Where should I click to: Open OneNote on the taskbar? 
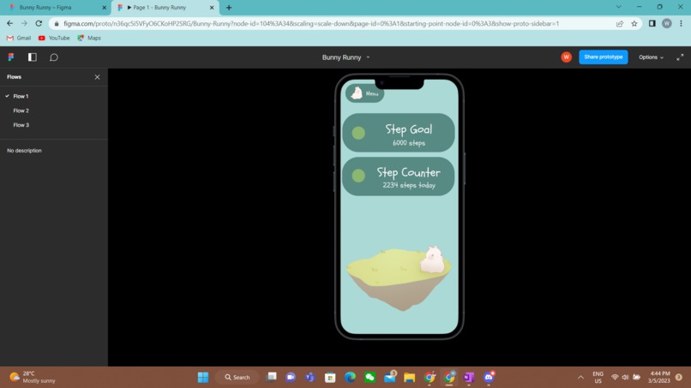(x=469, y=378)
